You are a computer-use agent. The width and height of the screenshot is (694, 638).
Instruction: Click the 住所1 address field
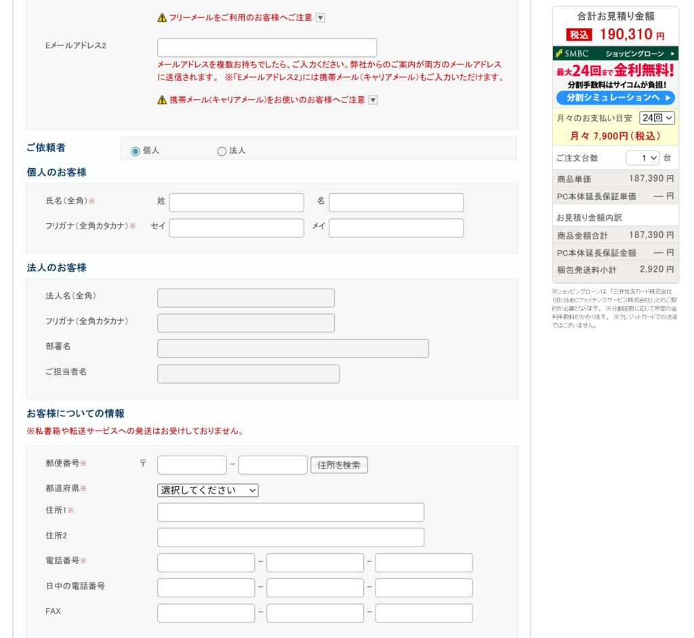(x=291, y=513)
